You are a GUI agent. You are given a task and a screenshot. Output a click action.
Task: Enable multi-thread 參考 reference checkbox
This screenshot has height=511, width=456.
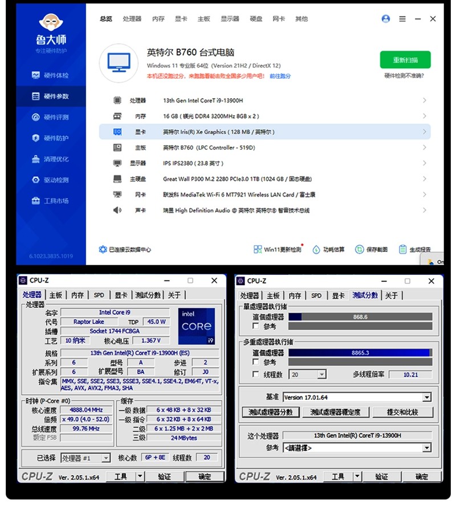tap(256, 362)
